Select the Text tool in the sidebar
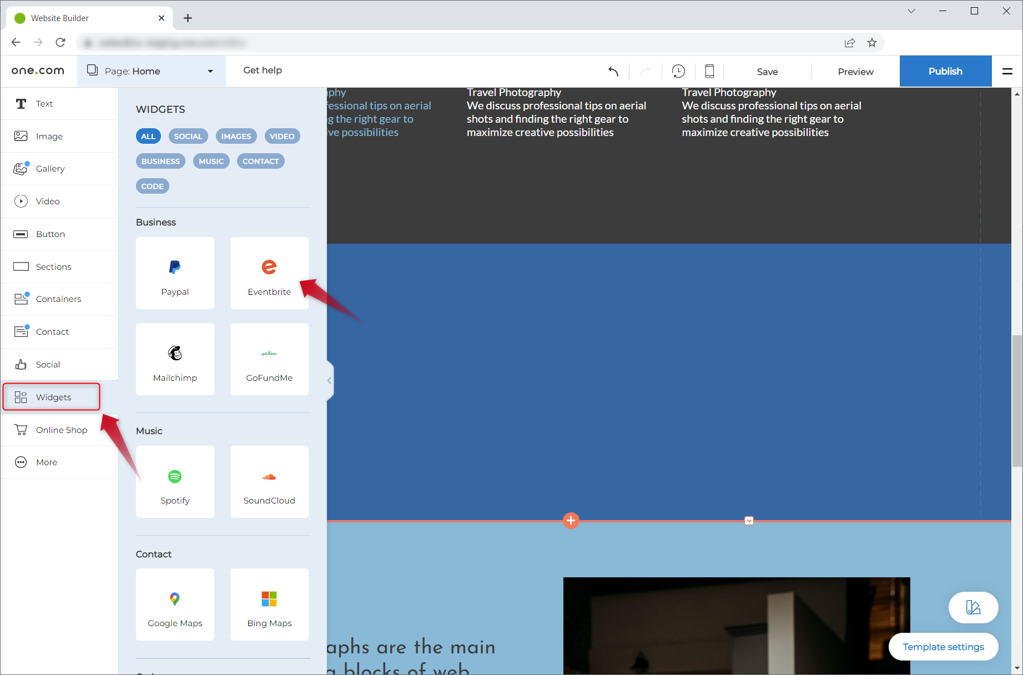Viewport: 1023px width, 675px height. pyautogui.click(x=44, y=103)
